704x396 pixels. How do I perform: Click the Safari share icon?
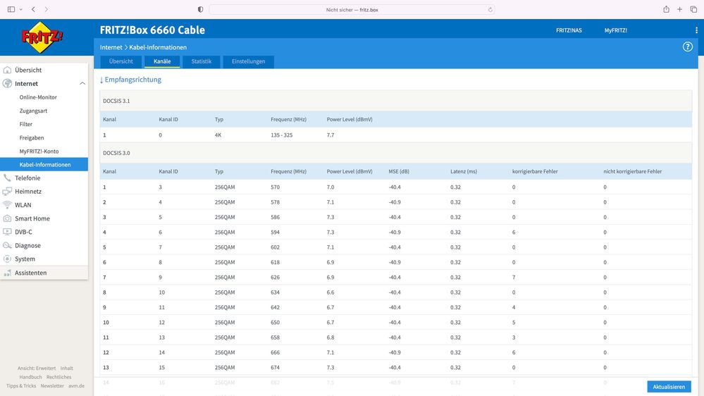pyautogui.click(x=666, y=9)
